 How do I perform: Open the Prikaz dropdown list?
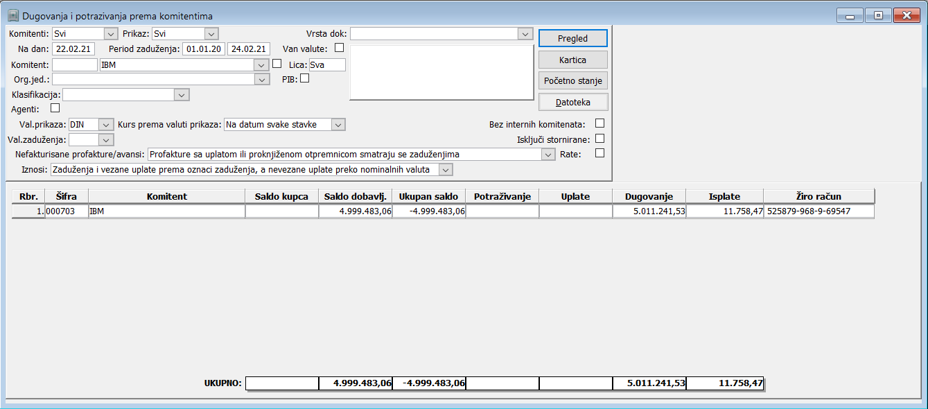tap(211, 33)
